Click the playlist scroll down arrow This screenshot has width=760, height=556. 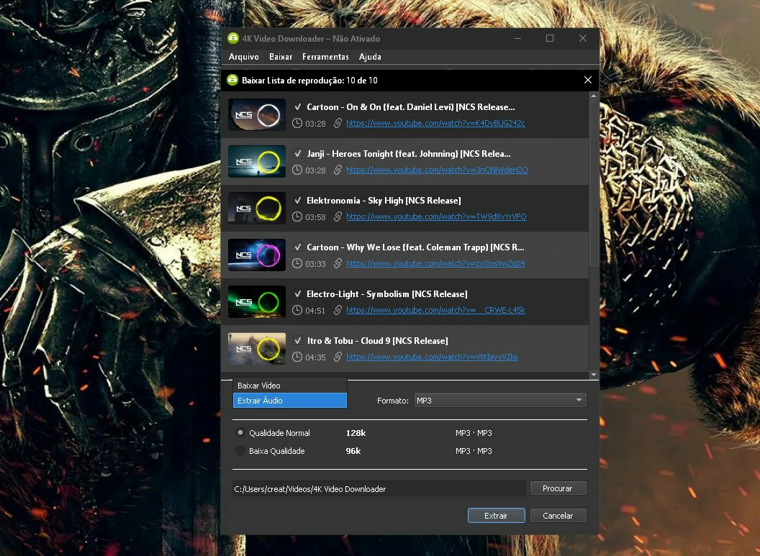[x=594, y=375]
